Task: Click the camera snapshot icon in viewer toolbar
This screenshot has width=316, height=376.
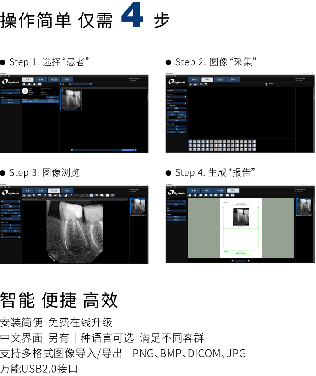Action: (x=107, y=195)
